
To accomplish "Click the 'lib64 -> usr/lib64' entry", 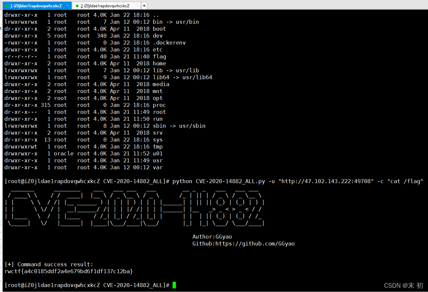I will 182,77.
